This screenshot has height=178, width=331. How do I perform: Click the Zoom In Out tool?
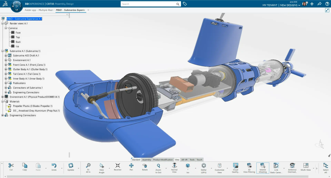[x=158, y=167]
